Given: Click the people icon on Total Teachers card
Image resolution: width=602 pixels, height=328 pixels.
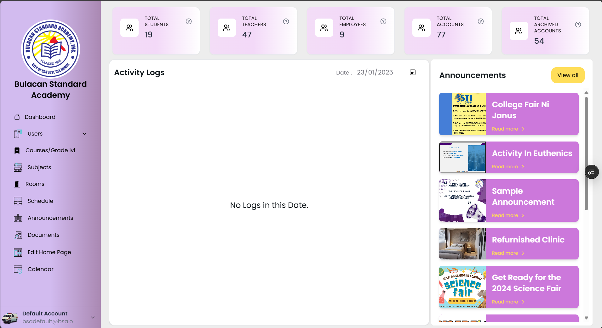Looking at the screenshot, I should point(227,28).
